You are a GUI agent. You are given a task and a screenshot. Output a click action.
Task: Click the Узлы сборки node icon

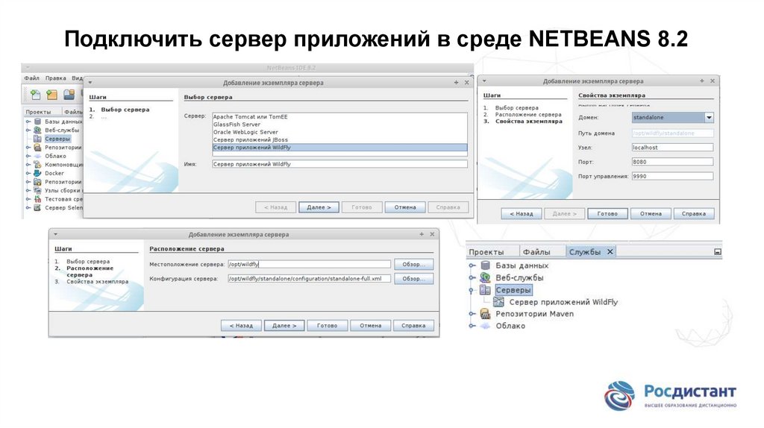pos(37,190)
